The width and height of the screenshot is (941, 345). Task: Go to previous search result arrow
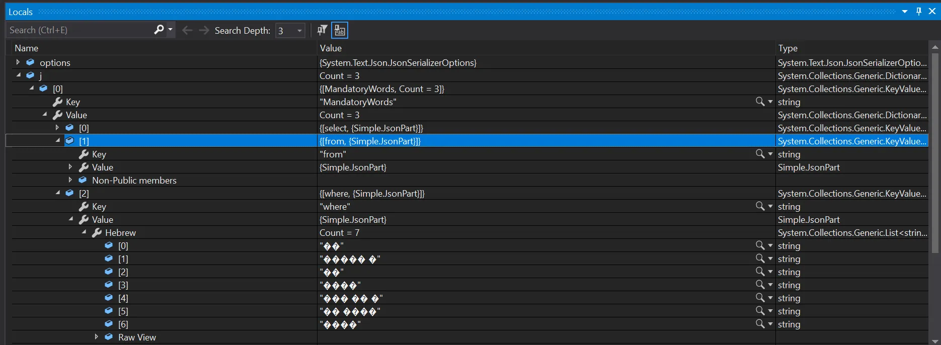(x=187, y=30)
